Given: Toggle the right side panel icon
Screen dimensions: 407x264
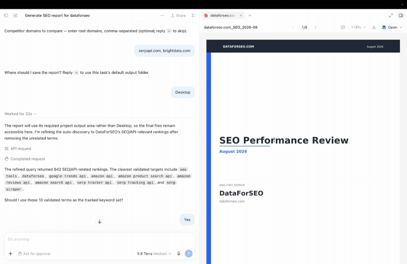Looking at the screenshot, I should [401, 15].
